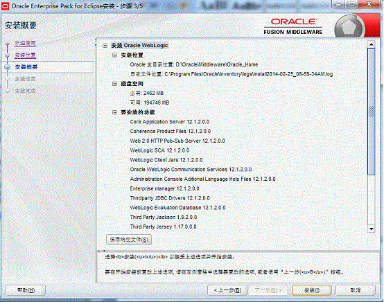Image resolution: width=384 pixels, height=302 pixels.
Task: Open the 安装位置 step link
Action: [x=25, y=55]
